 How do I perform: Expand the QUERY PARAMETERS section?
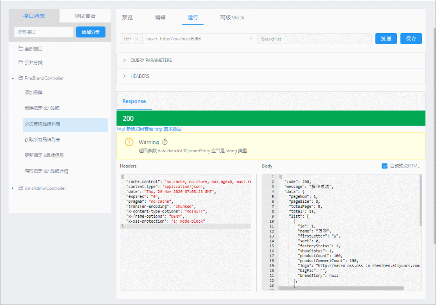pos(124,60)
